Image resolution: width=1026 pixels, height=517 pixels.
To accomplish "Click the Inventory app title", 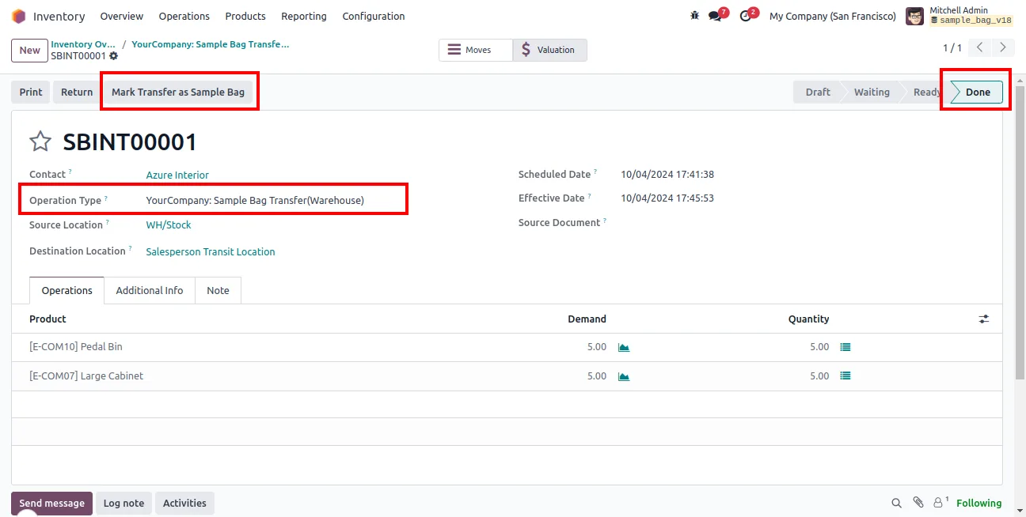I will click(x=59, y=16).
